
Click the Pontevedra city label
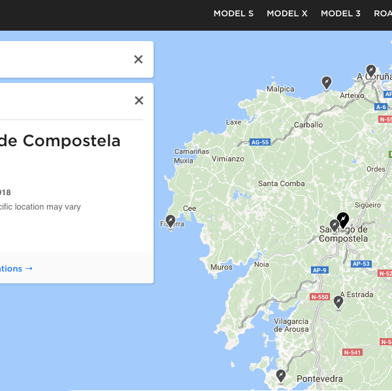point(319,379)
